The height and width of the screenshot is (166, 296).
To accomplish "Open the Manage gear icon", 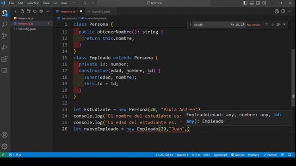I will pos(5,147).
